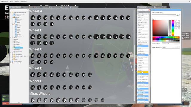Click the rainbow hue bar

[x=173, y=28]
